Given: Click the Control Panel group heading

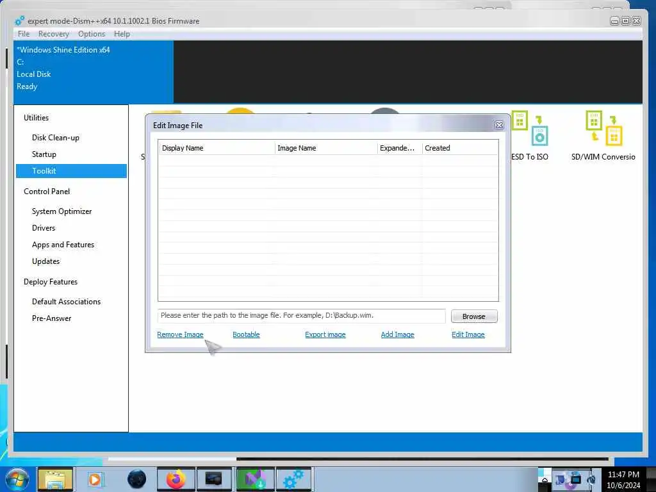Looking at the screenshot, I should coord(47,191).
